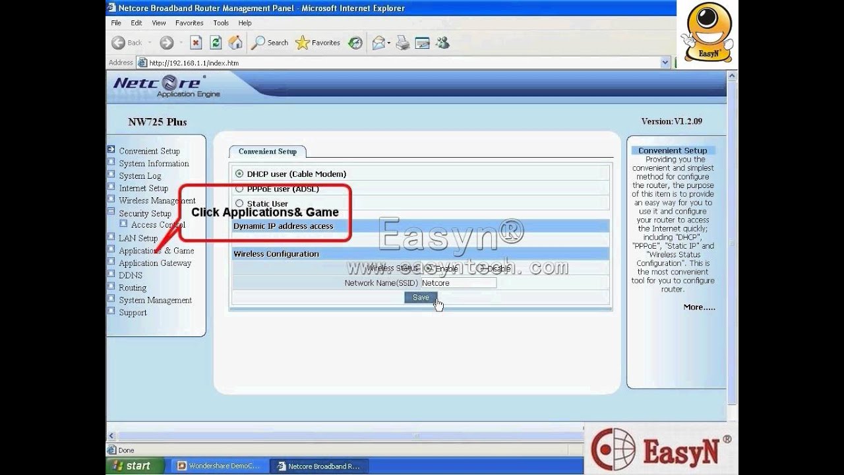Click the Routing sidebar square icon
The image size is (844, 475).
(111, 287)
